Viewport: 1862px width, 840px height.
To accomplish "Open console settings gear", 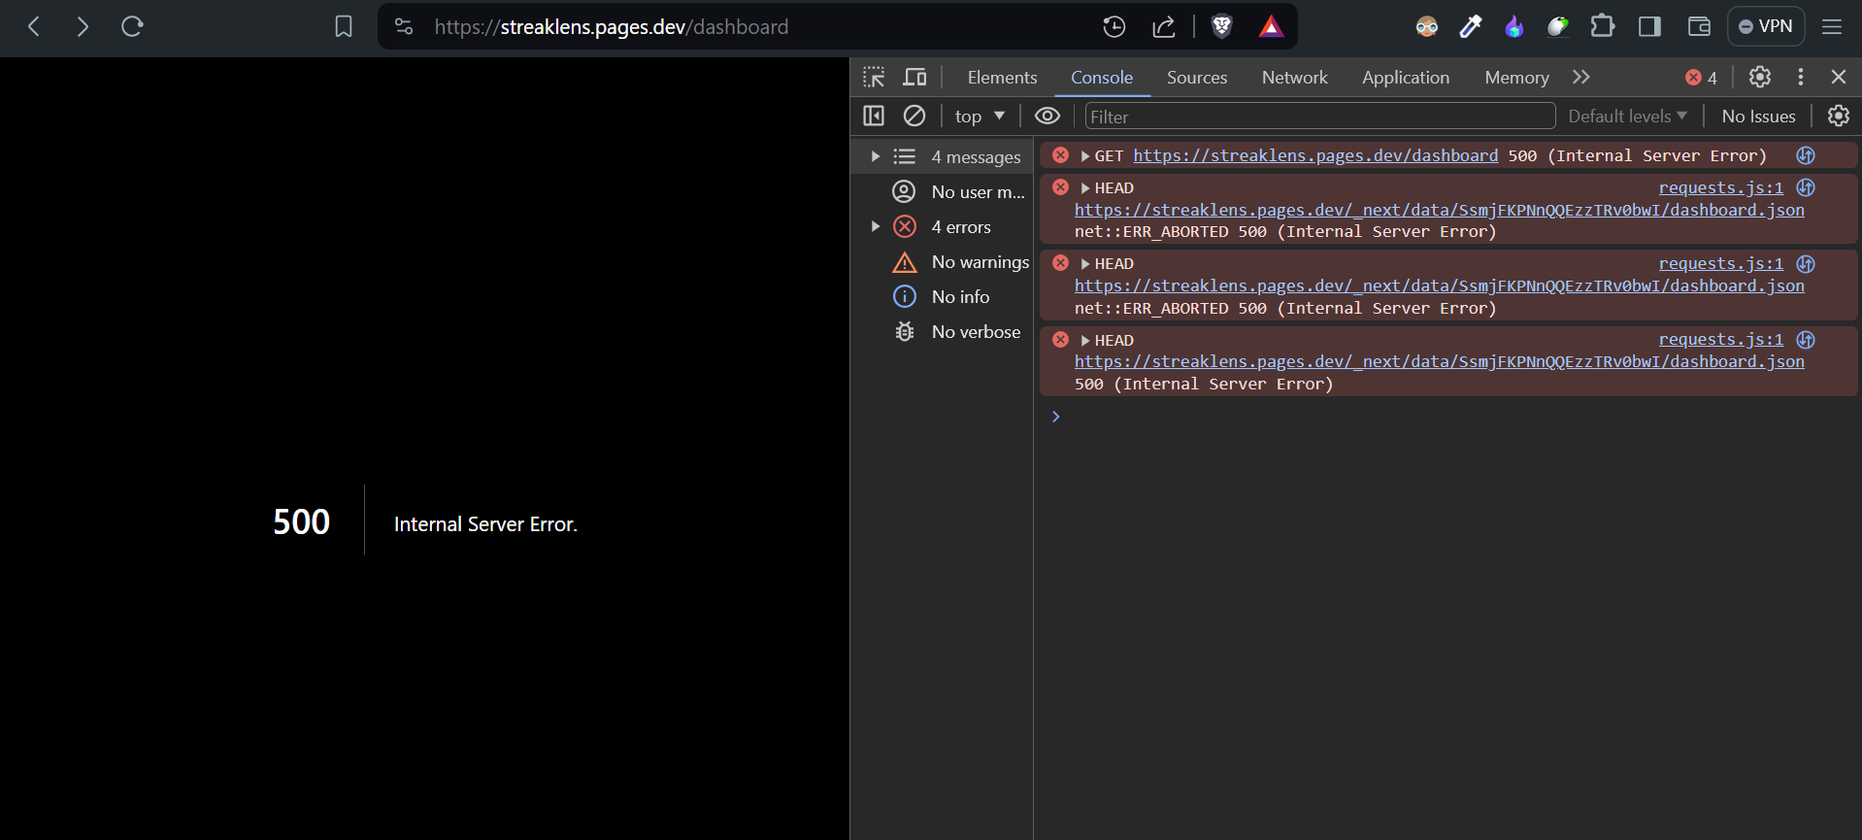I will click(1839, 116).
